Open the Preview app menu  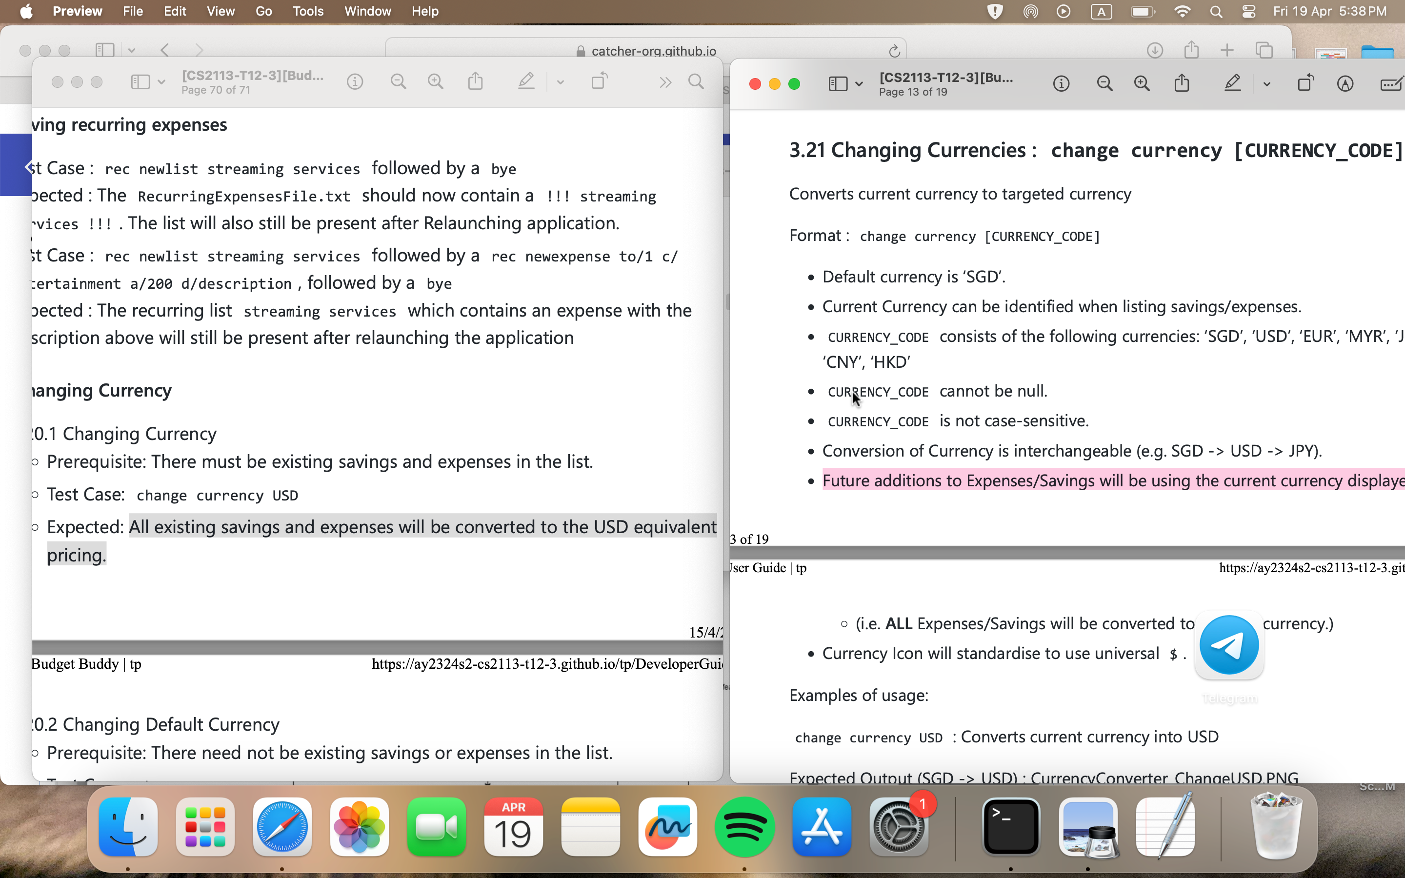(77, 11)
